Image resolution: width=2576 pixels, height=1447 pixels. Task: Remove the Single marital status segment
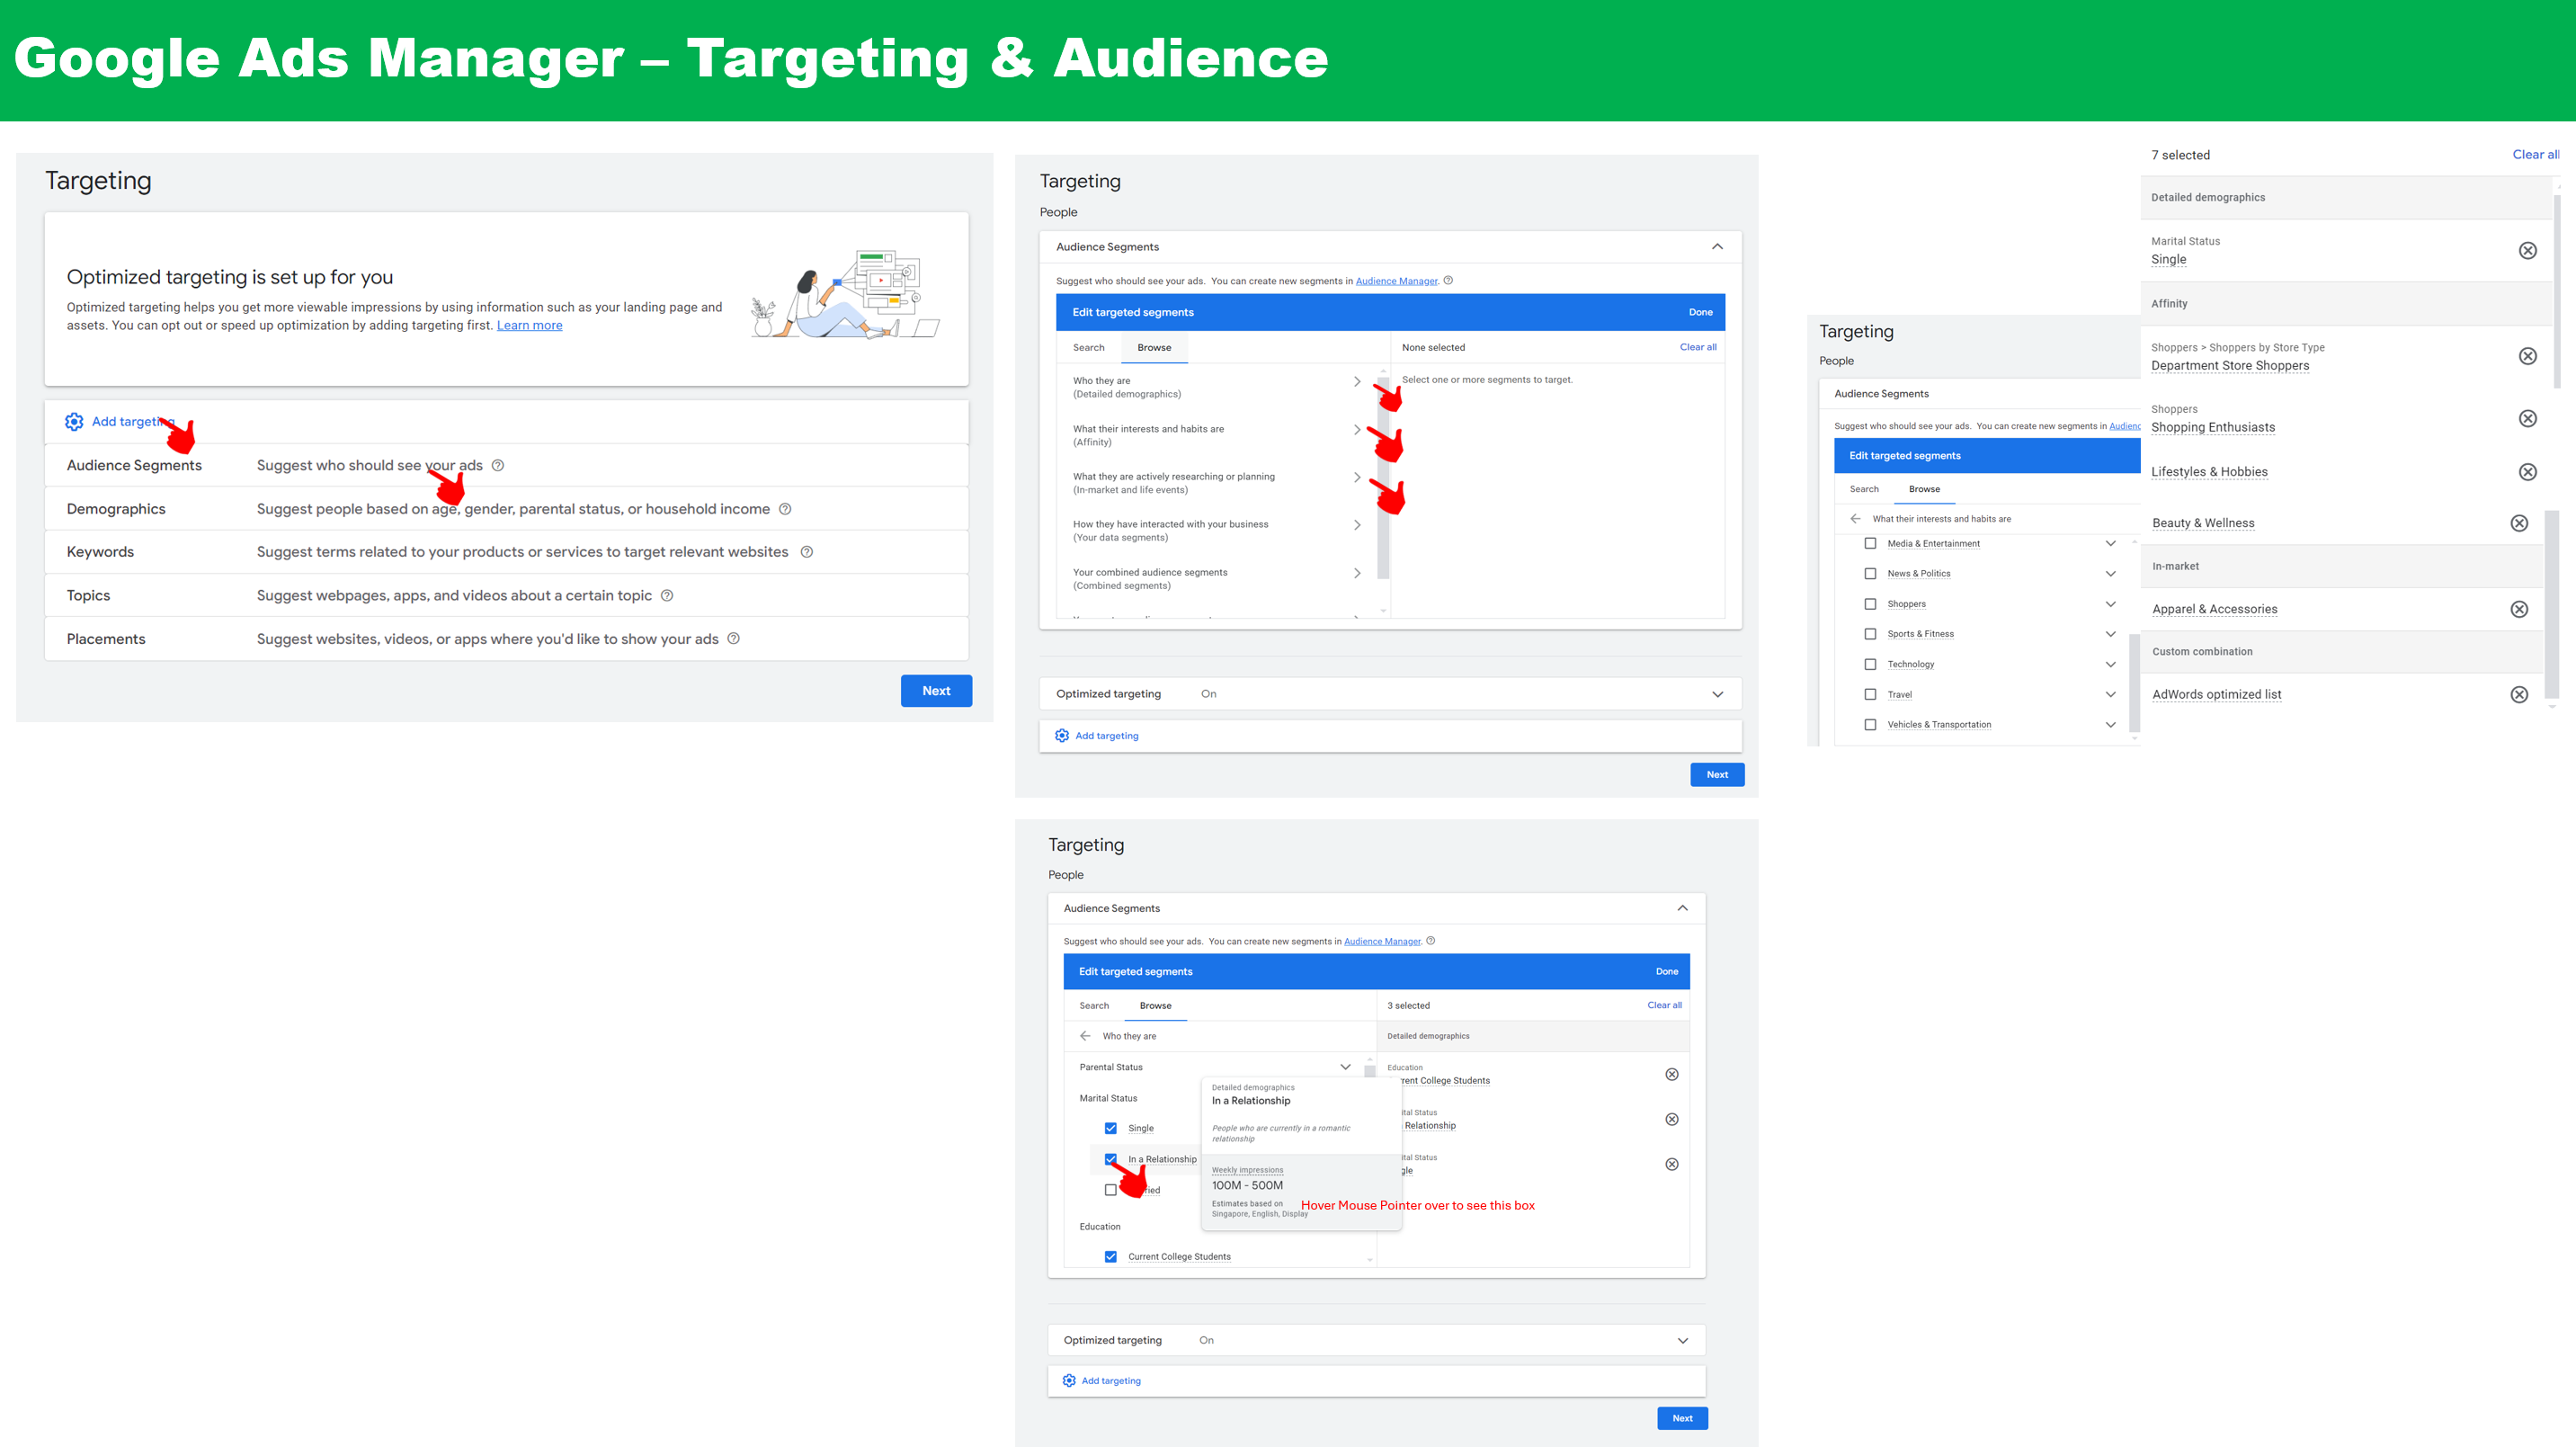click(x=2527, y=250)
